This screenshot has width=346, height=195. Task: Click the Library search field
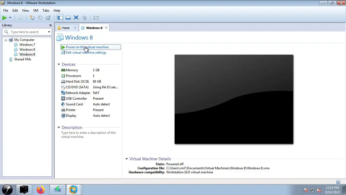(27, 32)
